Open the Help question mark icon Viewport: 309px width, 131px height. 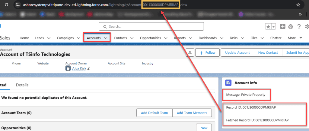tap(299, 27)
